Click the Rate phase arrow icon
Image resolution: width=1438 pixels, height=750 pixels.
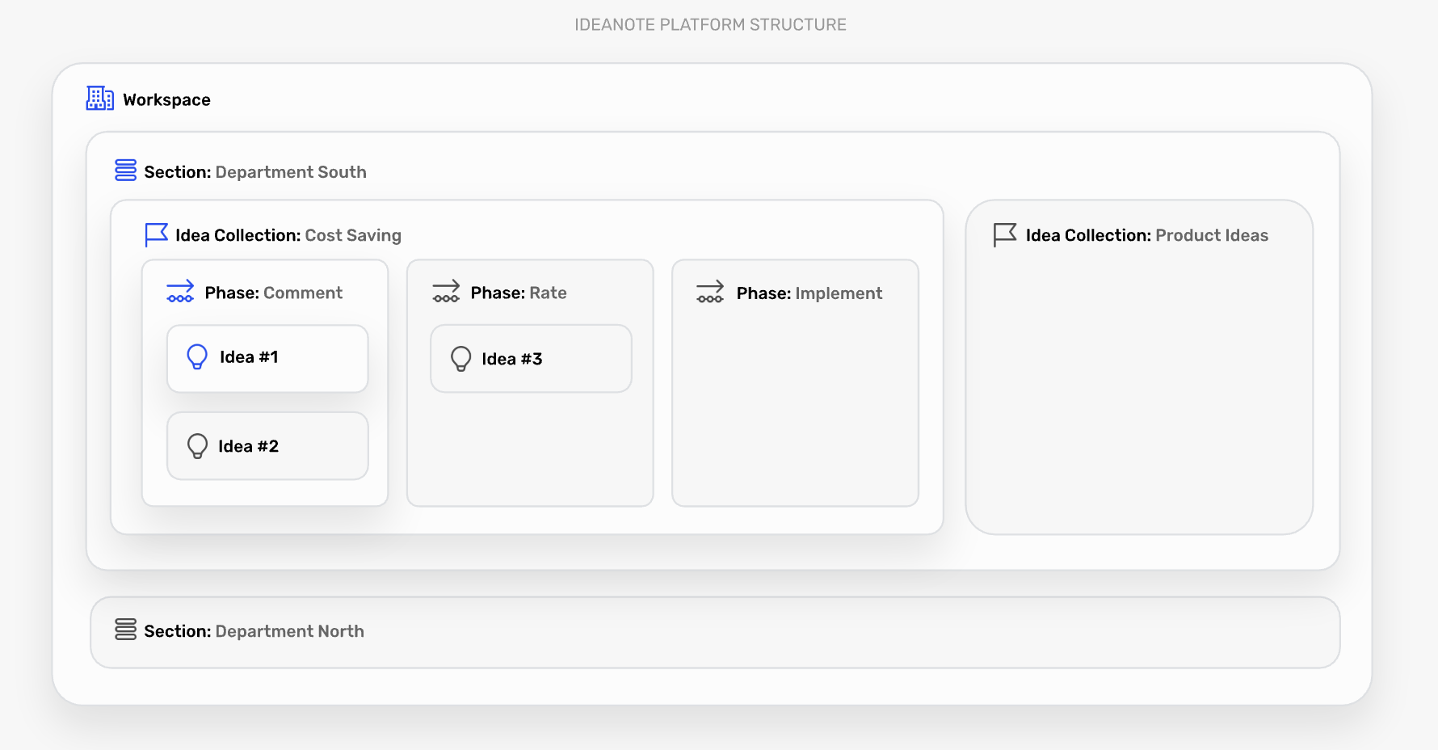tap(446, 291)
